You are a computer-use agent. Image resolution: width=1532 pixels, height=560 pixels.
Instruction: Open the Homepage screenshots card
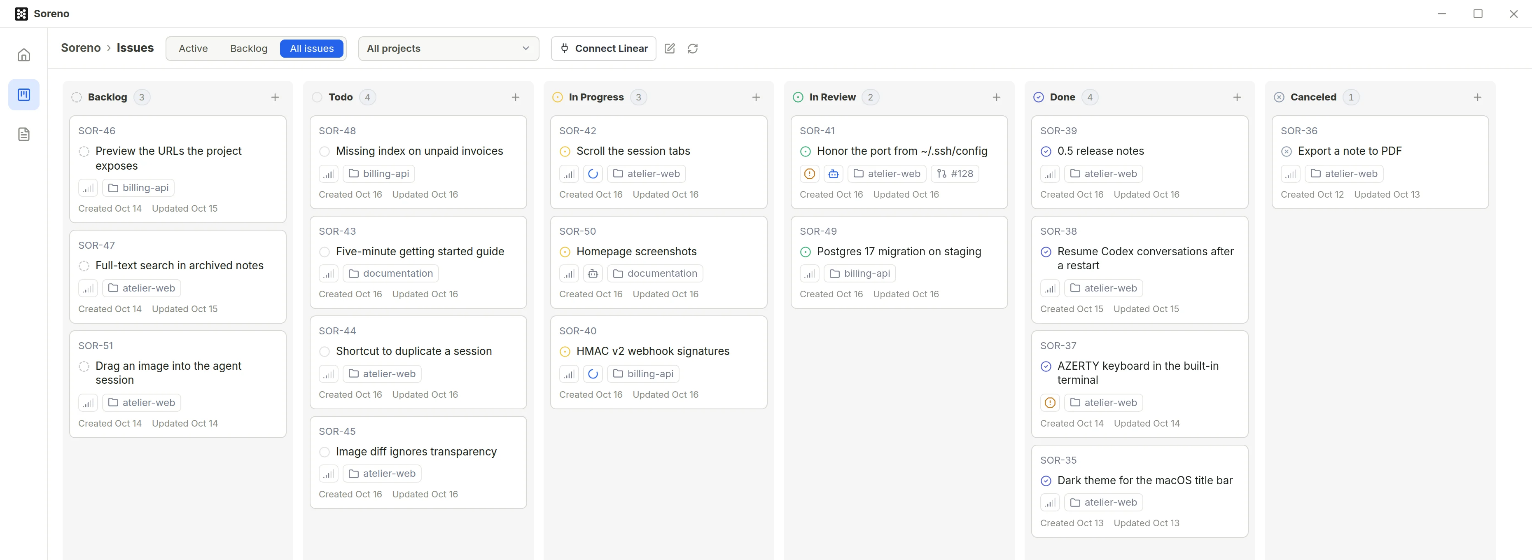tap(659, 262)
